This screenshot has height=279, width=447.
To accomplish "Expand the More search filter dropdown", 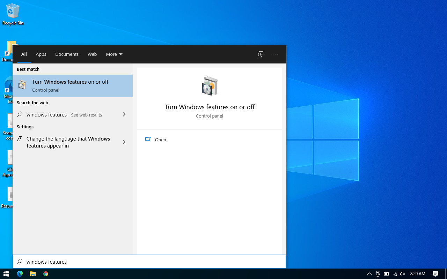I will click(x=114, y=54).
